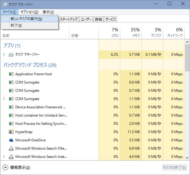Click the 0.6 MB memory value
190x175 pixels.
134,82
